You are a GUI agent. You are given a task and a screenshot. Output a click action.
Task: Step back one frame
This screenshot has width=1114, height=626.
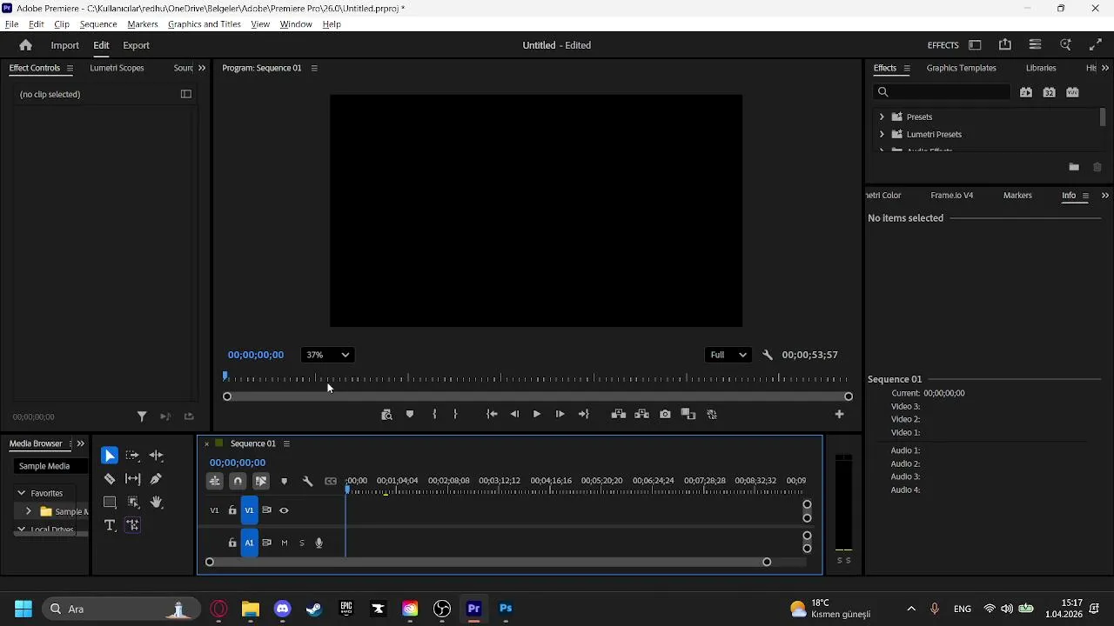pyautogui.click(x=514, y=415)
